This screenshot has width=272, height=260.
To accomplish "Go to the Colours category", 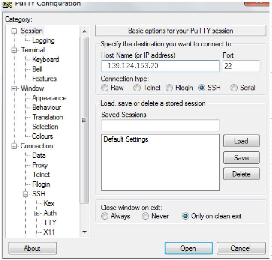I will click(42, 136).
